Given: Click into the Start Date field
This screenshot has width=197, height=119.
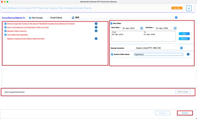Looking at the screenshot, I should click(x=131, y=28).
